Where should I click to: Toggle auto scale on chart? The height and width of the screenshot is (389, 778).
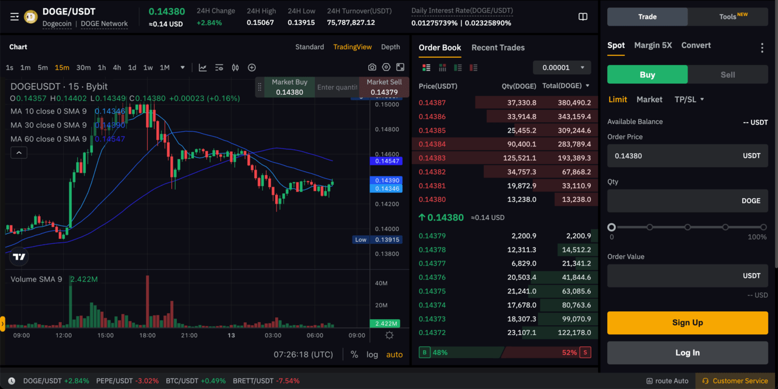pyautogui.click(x=394, y=354)
